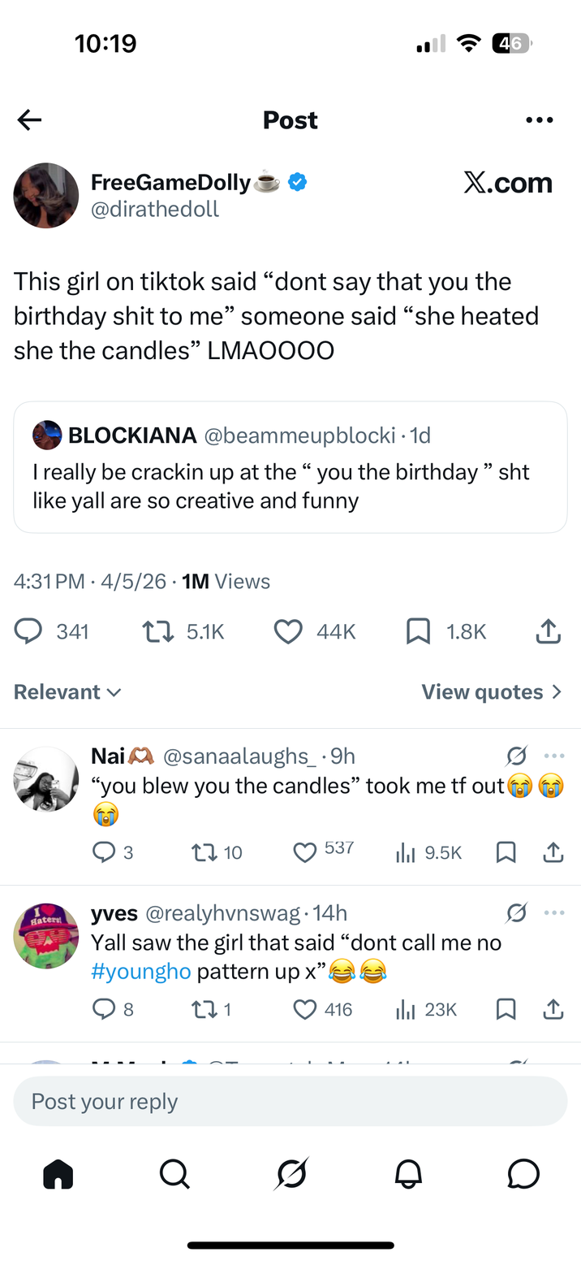The image size is (581, 1261).
Task: Open Notifications from the bottom bar
Action: coord(409,1173)
